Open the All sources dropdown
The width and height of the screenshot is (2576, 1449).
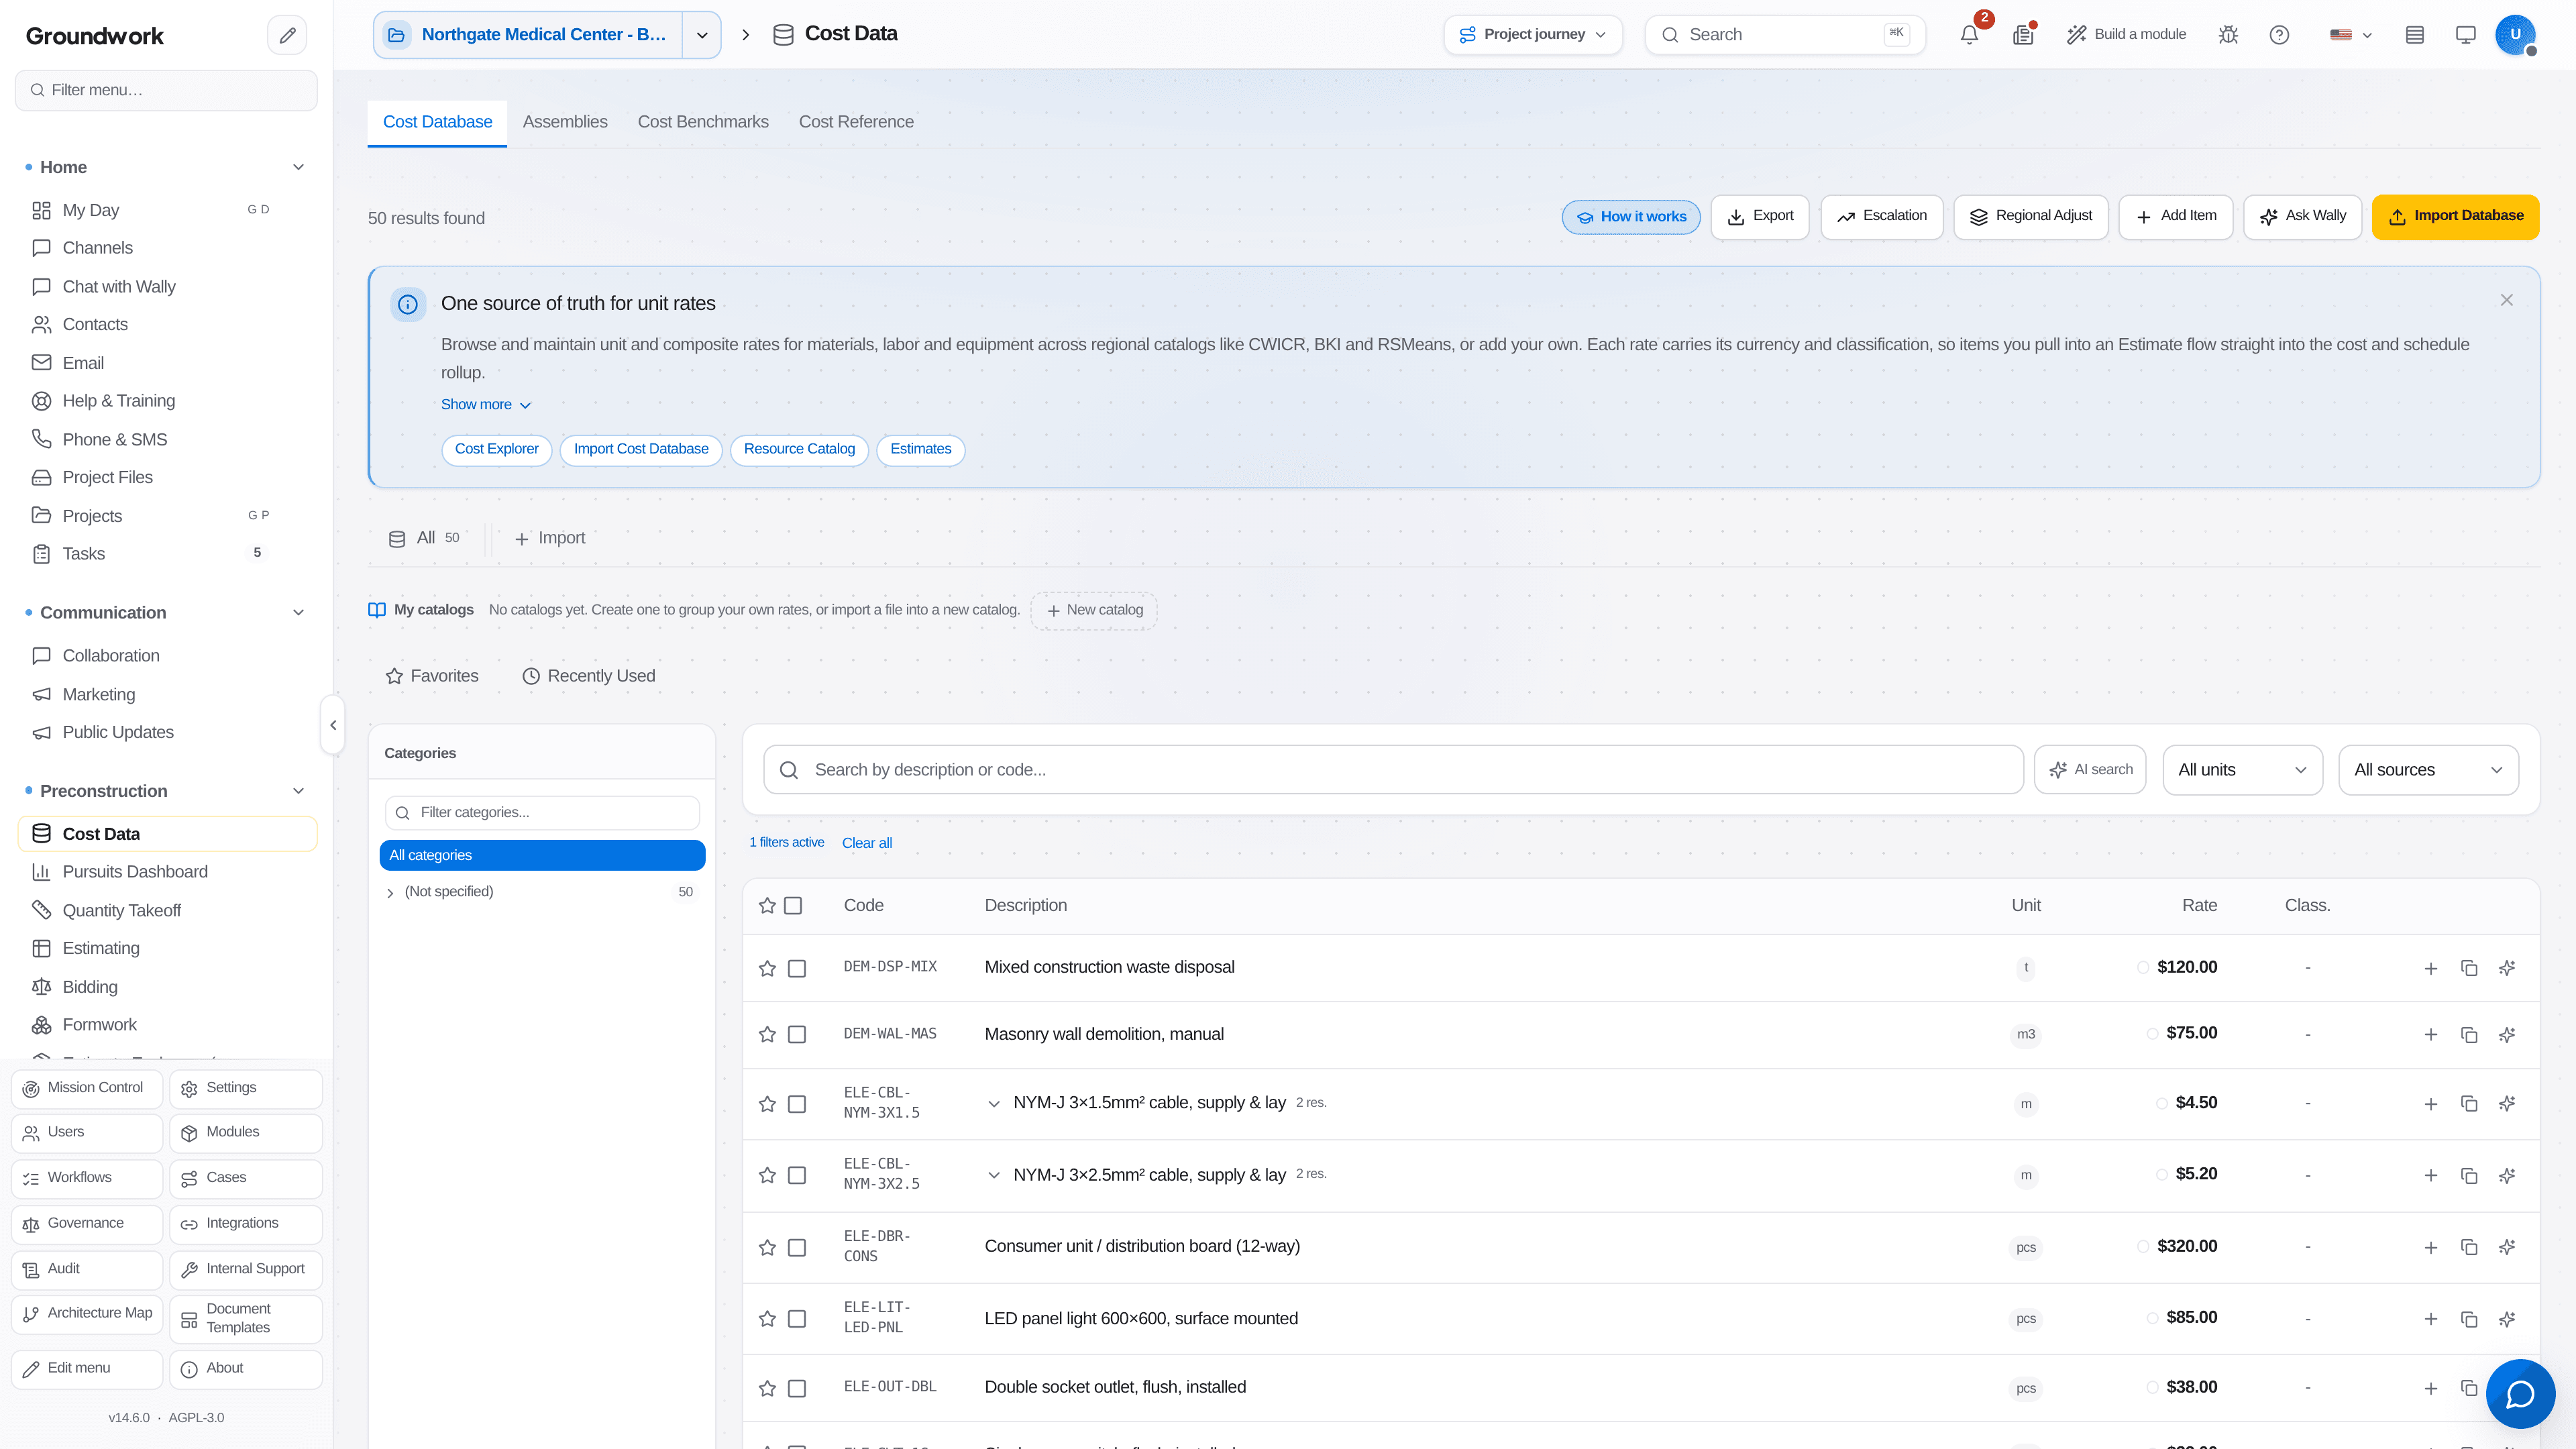[x=2428, y=770]
